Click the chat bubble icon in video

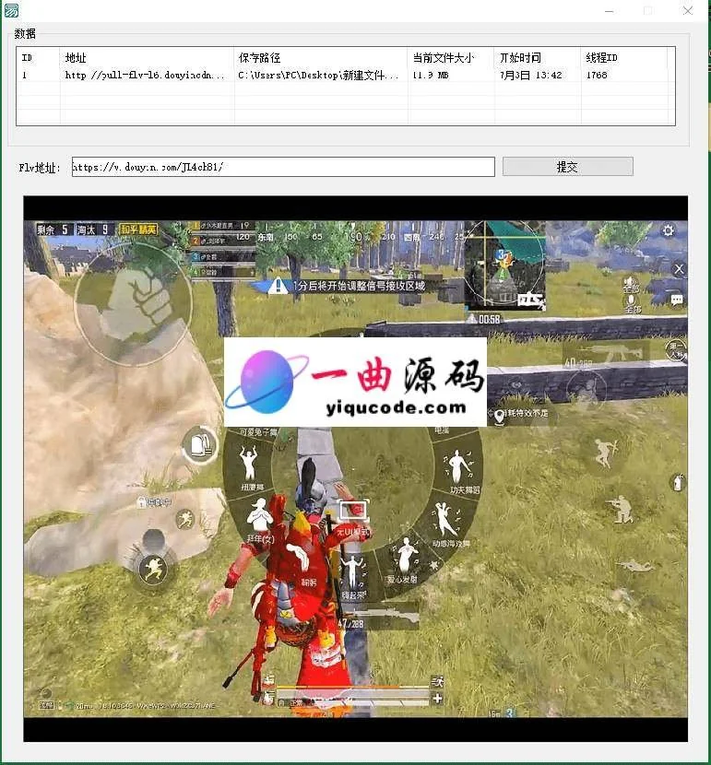(677, 300)
